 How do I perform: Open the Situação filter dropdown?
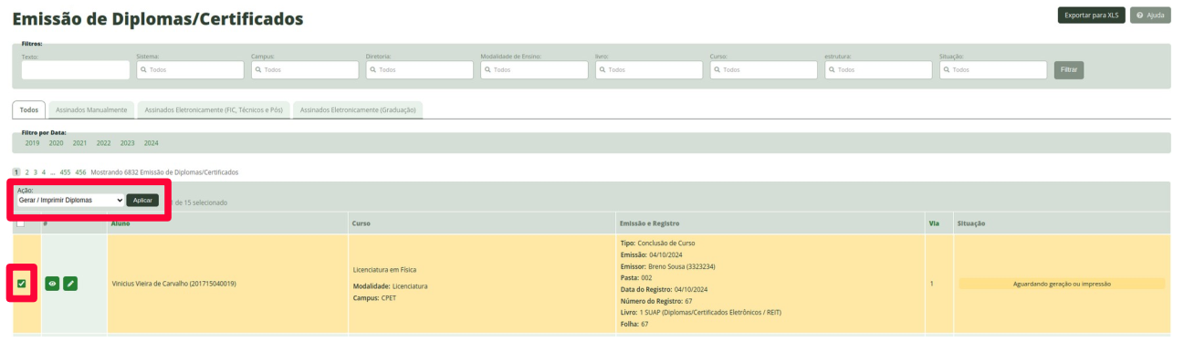click(x=993, y=70)
